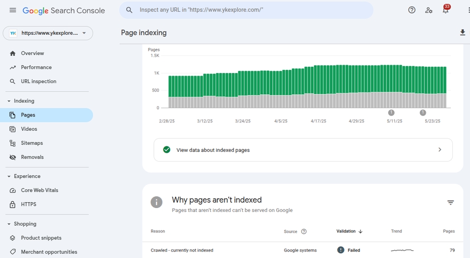Click the Trend column header

pyautogui.click(x=396, y=232)
